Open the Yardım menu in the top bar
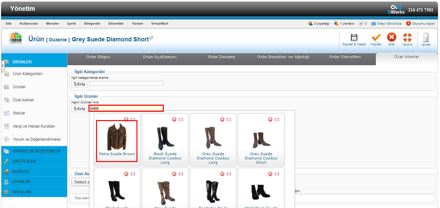The width and height of the screenshot is (440, 208). click(x=137, y=24)
